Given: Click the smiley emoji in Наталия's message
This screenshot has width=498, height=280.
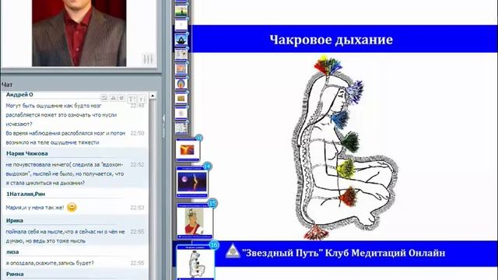Looking at the screenshot, I should pyautogui.click(x=72, y=208).
